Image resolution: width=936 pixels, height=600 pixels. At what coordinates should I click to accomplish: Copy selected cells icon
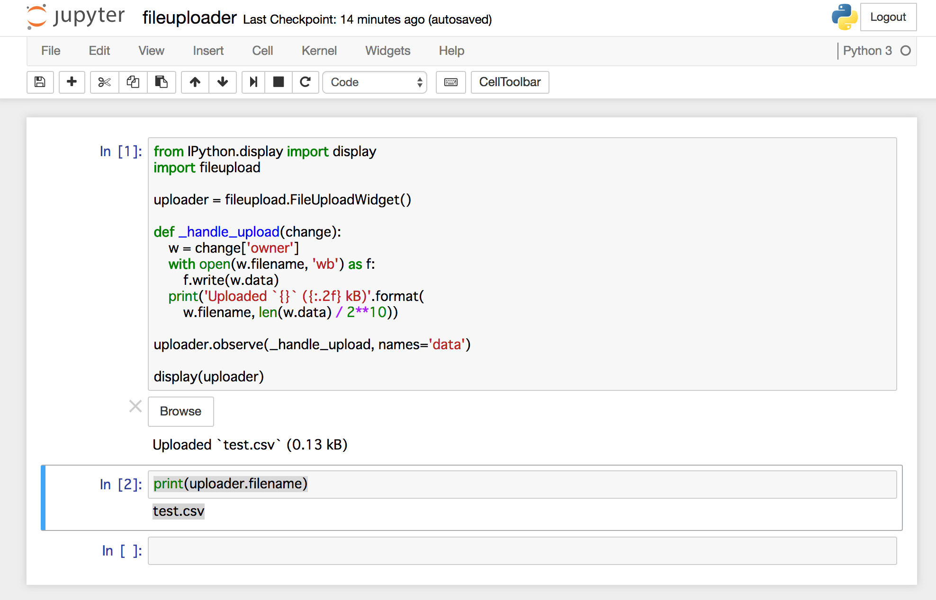point(133,82)
